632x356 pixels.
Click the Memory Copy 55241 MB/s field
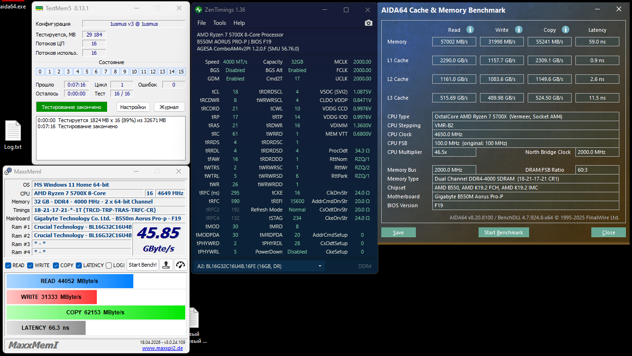pos(550,42)
